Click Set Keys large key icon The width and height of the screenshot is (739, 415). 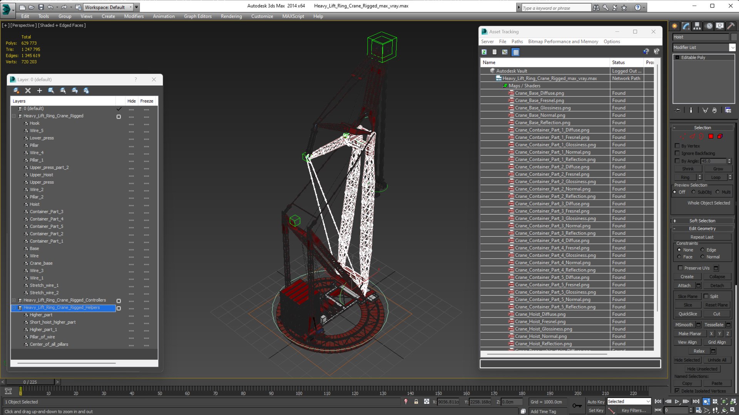577,405
